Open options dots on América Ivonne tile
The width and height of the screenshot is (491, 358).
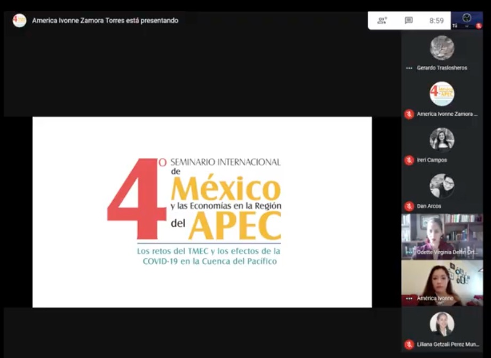coord(409,299)
